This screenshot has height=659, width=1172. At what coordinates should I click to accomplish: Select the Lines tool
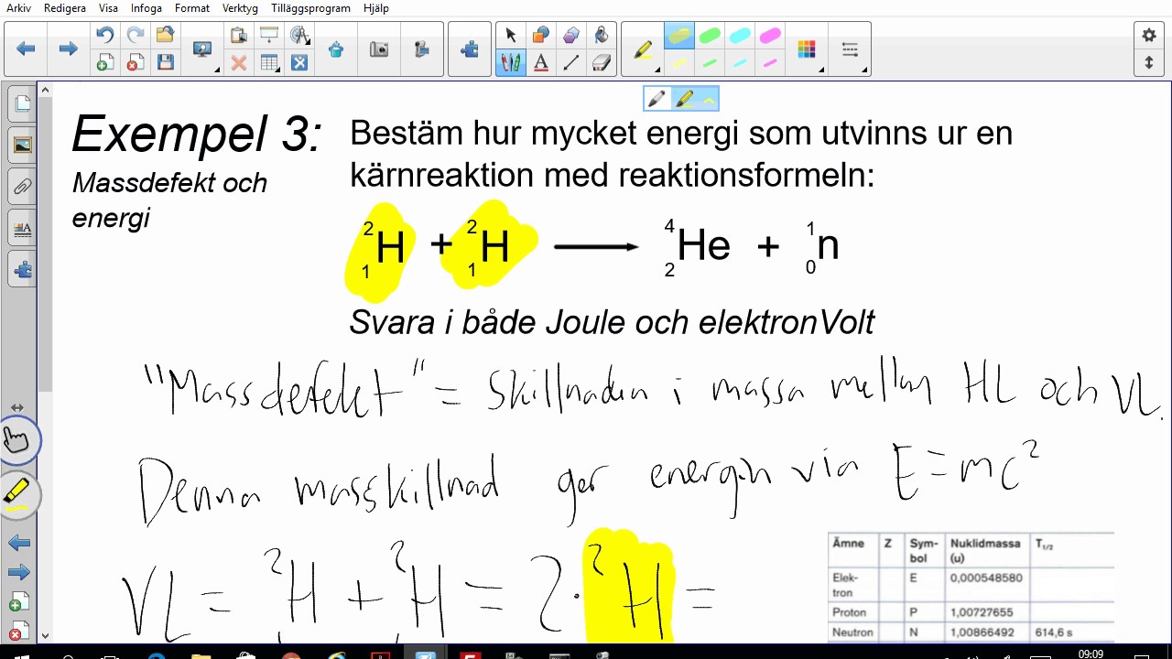click(571, 63)
